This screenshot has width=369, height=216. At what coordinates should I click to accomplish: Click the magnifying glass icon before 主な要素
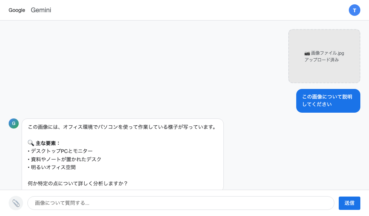click(x=31, y=143)
